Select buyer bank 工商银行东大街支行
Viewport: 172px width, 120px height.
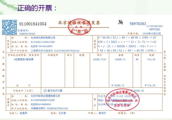[x=42, y=51]
